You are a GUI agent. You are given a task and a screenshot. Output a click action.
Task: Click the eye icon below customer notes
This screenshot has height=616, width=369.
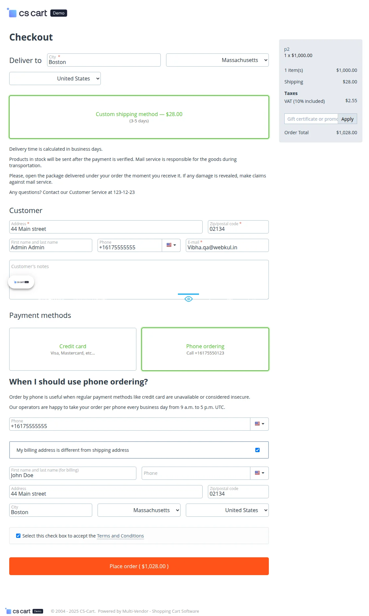click(x=188, y=299)
